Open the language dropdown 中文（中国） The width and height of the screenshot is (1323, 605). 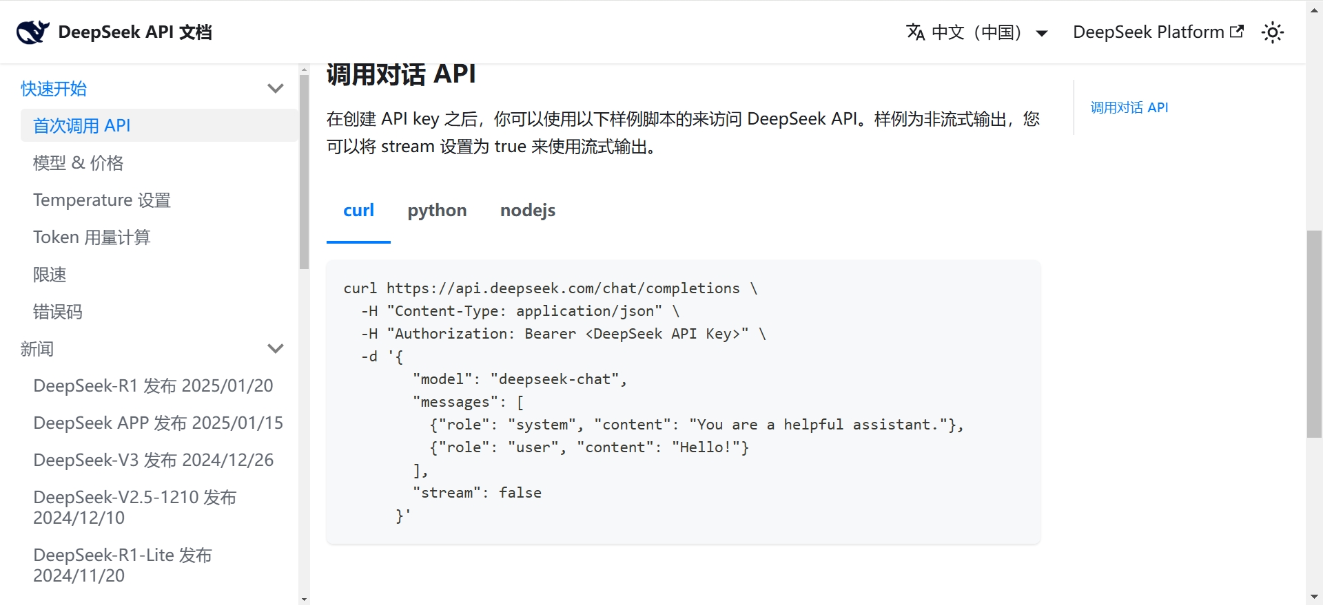click(x=977, y=32)
